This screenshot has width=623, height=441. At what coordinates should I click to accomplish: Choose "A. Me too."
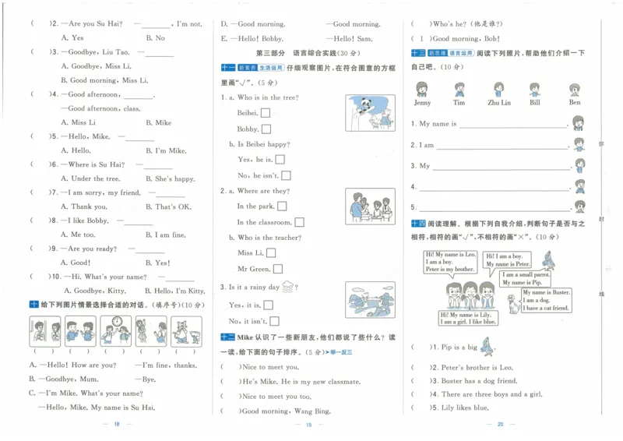[x=79, y=235]
